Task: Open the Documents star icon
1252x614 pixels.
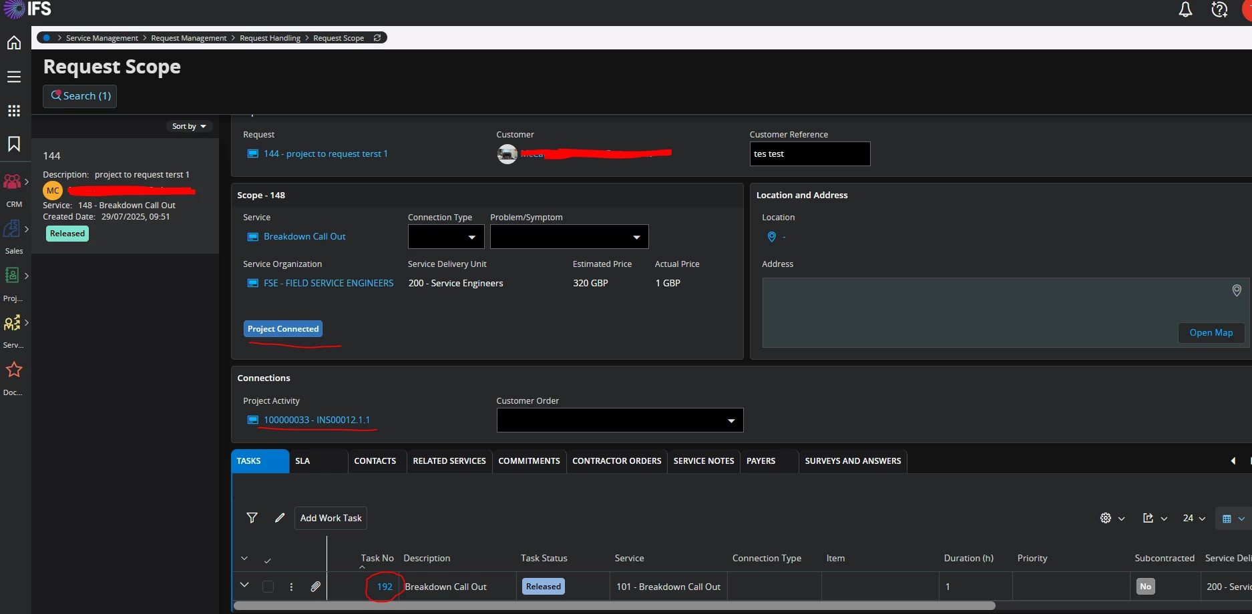Action: (x=14, y=370)
